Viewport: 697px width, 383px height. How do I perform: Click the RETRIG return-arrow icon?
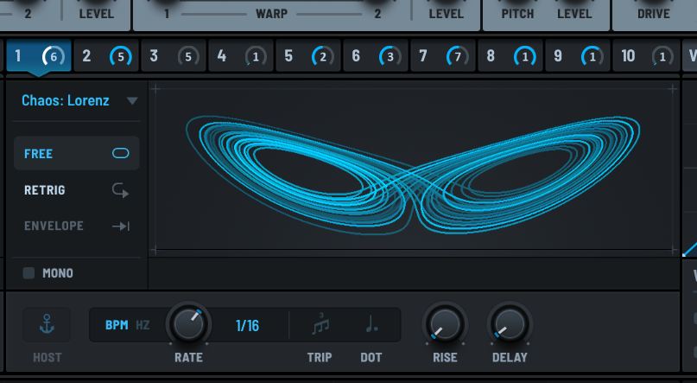pos(120,190)
